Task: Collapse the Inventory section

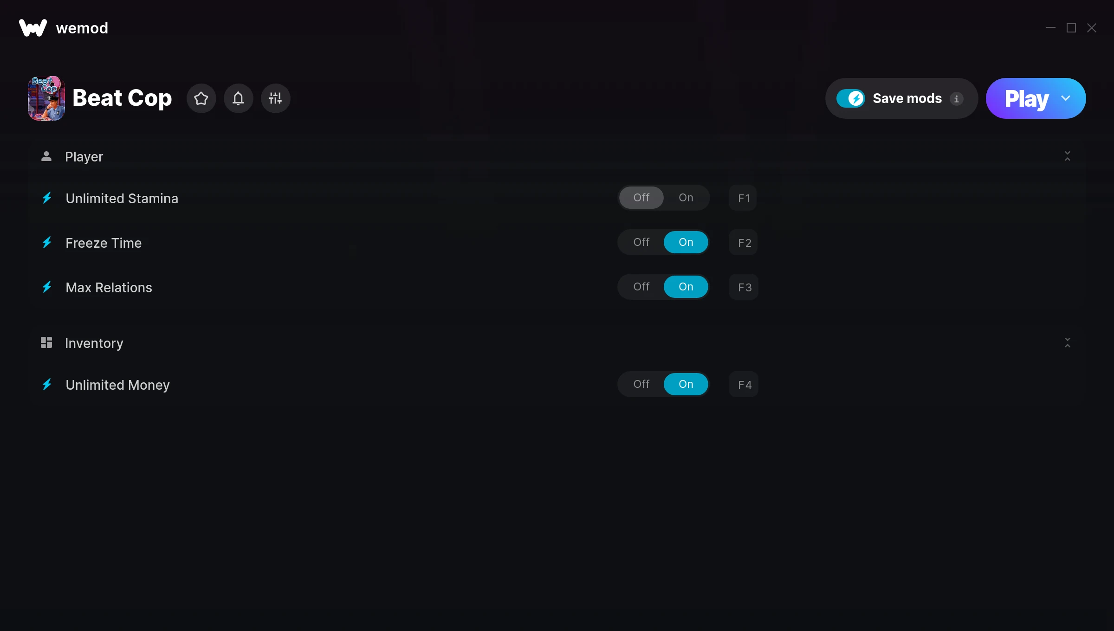Action: [x=1067, y=343]
